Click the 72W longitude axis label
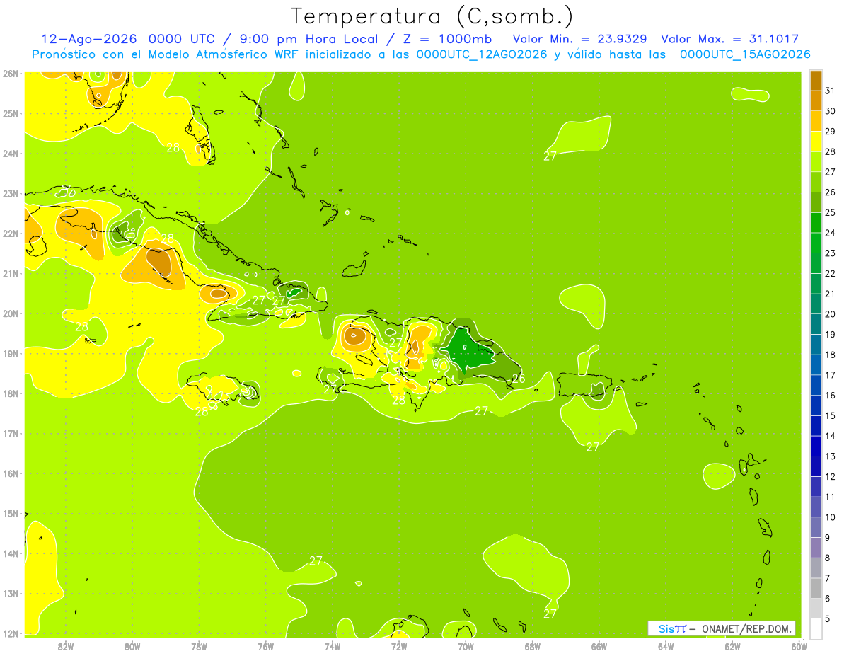This screenshot has width=849, height=656. (x=399, y=646)
